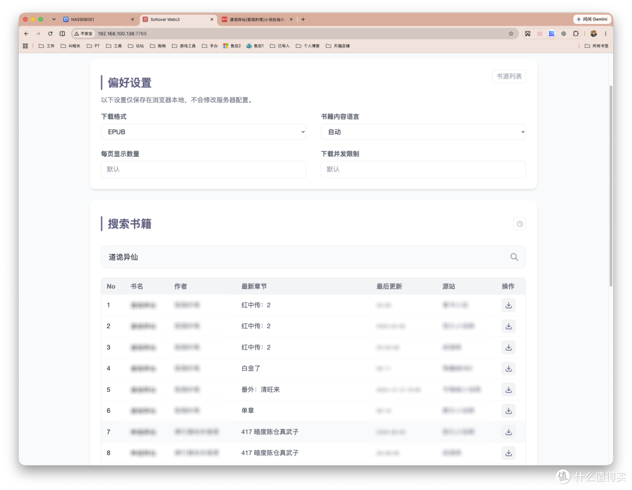The image size is (632, 490).
Task: Switch to the 道诡异仙 novel tab
Action: 257,19
